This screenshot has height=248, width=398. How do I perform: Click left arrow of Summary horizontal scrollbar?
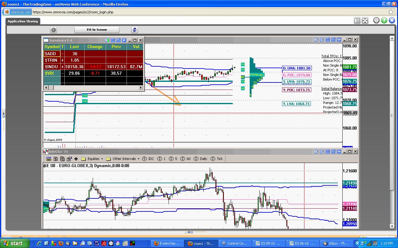46,88
